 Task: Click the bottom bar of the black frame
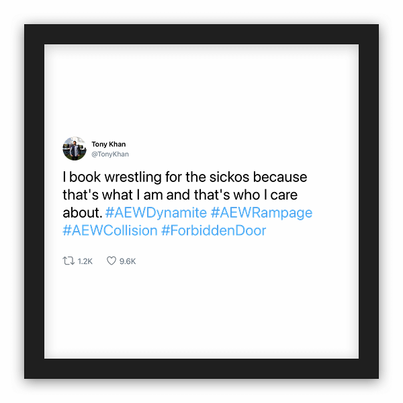[x=201, y=369]
